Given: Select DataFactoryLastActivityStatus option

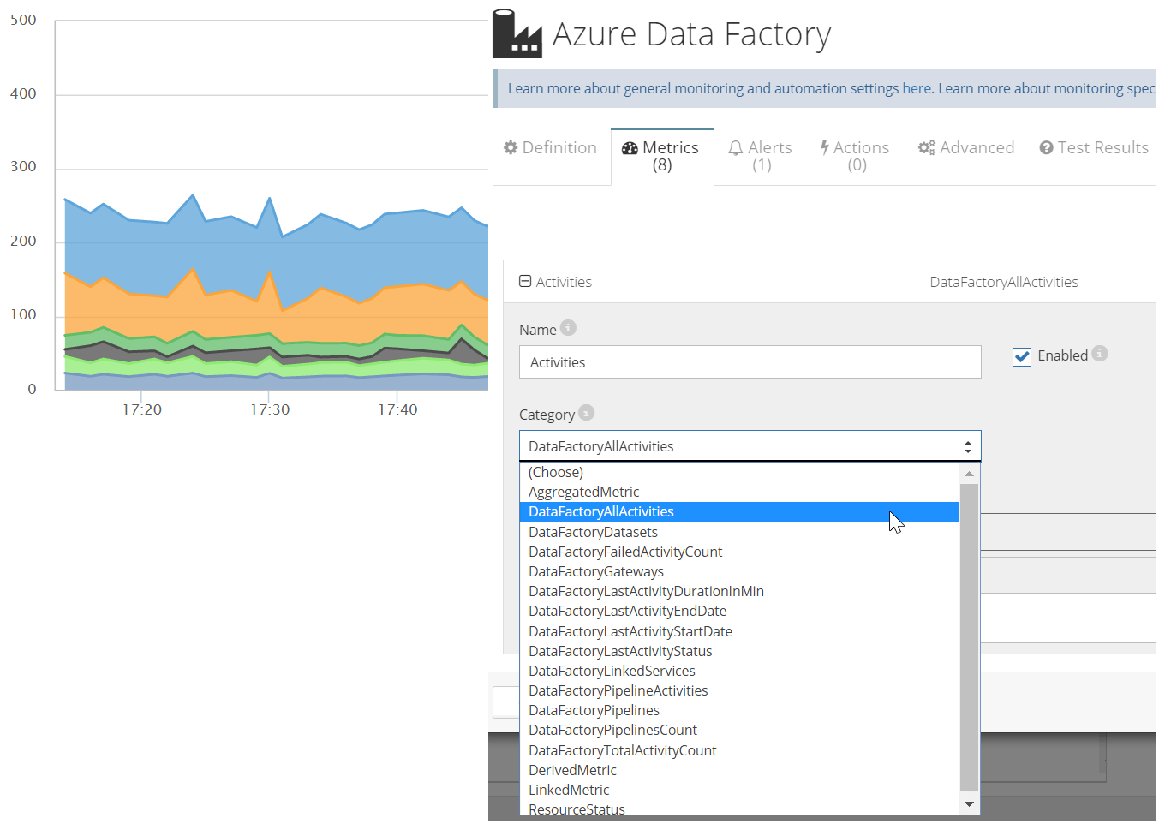Looking at the screenshot, I should 738,651.
